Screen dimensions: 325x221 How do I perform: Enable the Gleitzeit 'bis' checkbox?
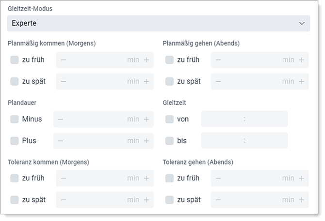pyautogui.click(x=169, y=141)
